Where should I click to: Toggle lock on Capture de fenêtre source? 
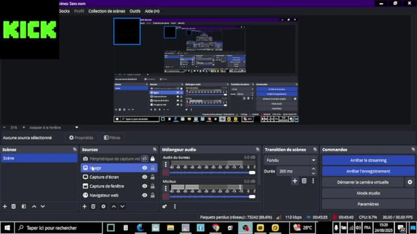(x=152, y=186)
